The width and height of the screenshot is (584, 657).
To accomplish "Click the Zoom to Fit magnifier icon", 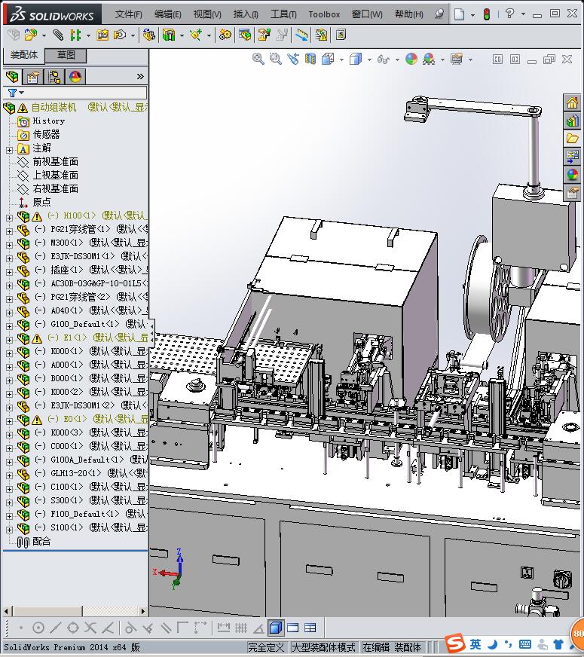I will tap(258, 59).
